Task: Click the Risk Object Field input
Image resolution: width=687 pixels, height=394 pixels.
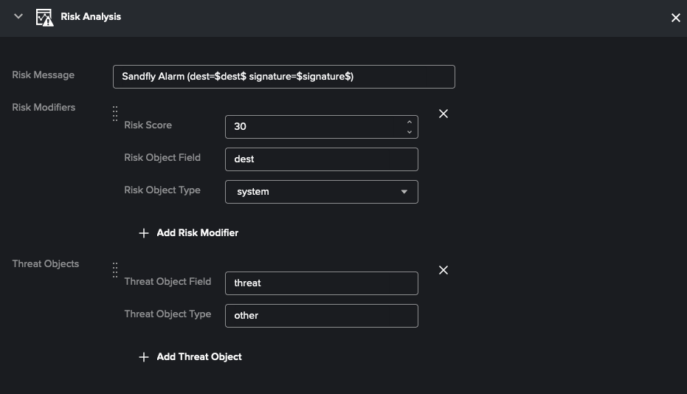Action: pyautogui.click(x=321, y=159)
